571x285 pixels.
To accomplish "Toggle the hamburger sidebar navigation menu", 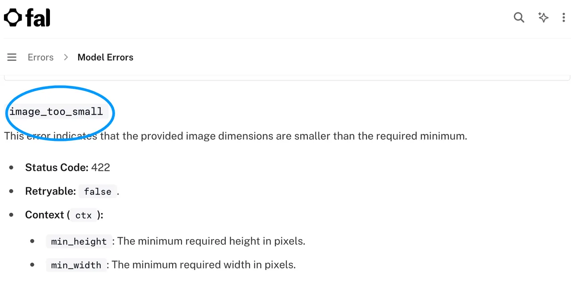I will click(12, 57).
